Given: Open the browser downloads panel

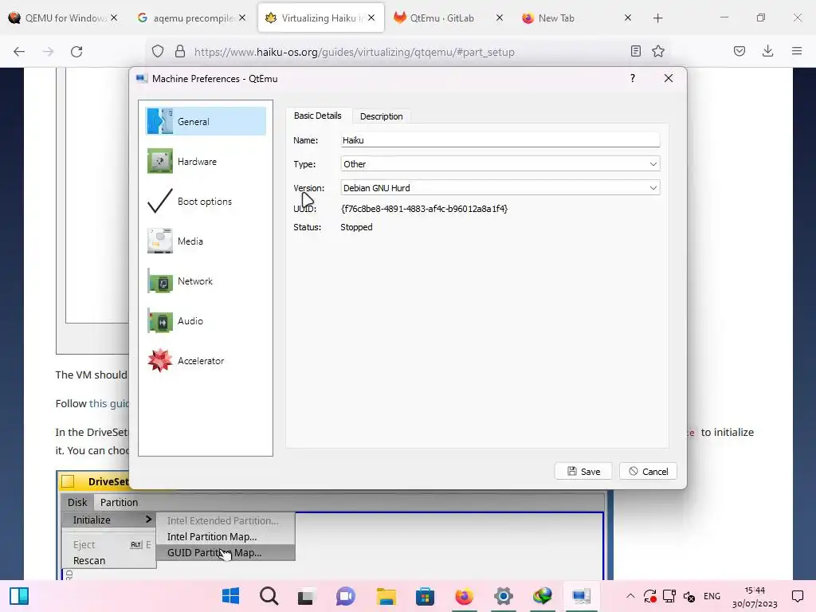Looking at the screenshot, I should tap(767, 51).
